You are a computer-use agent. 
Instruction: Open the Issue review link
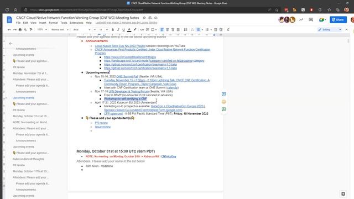[103, 127]
